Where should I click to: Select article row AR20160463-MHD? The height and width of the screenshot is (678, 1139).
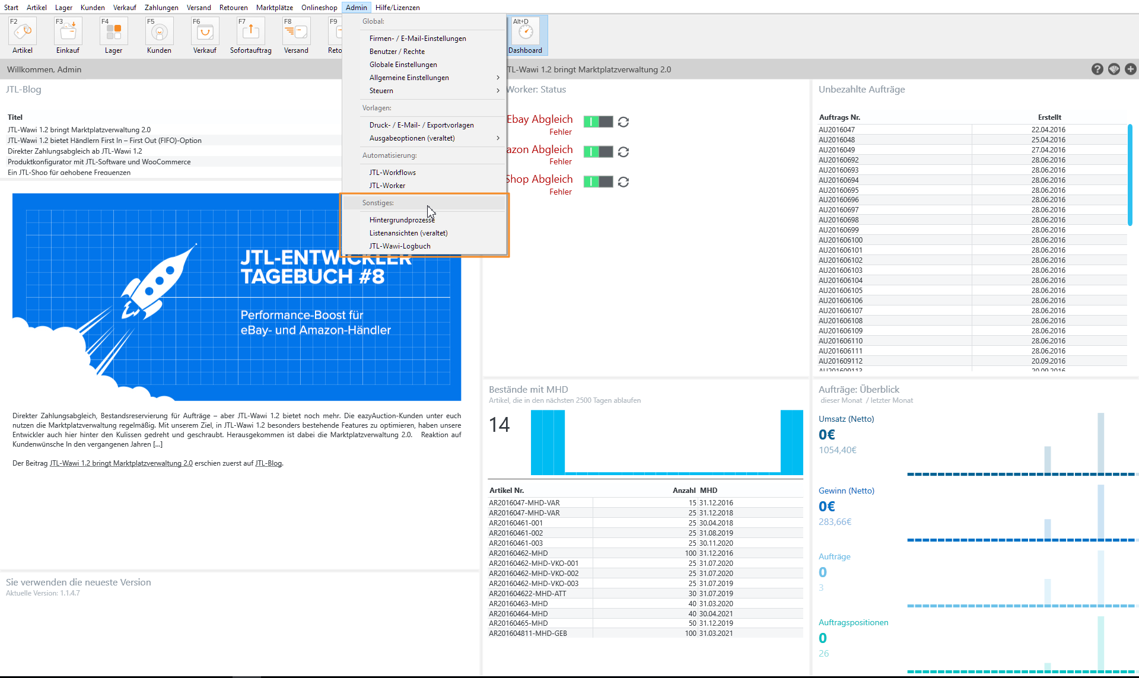[645, 604]
